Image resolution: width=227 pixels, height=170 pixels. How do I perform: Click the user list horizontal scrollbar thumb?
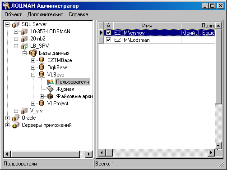[109, 153]
